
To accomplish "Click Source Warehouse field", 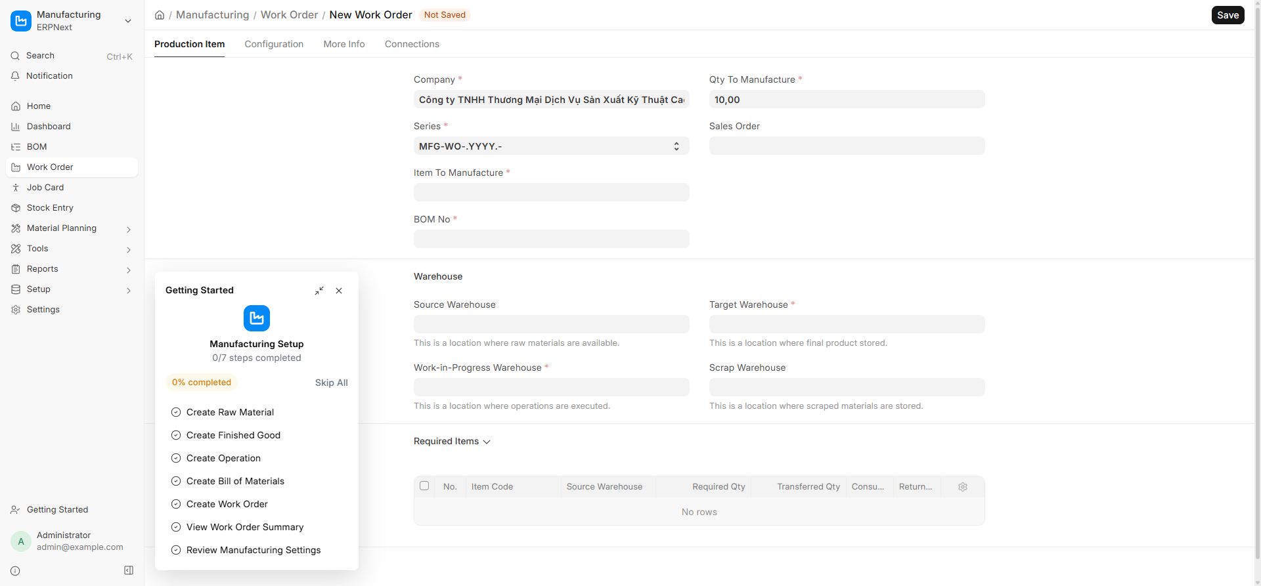I will coord(552,325).
